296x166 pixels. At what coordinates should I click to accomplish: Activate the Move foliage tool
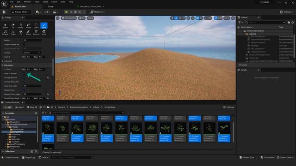[x=44, y=32]
